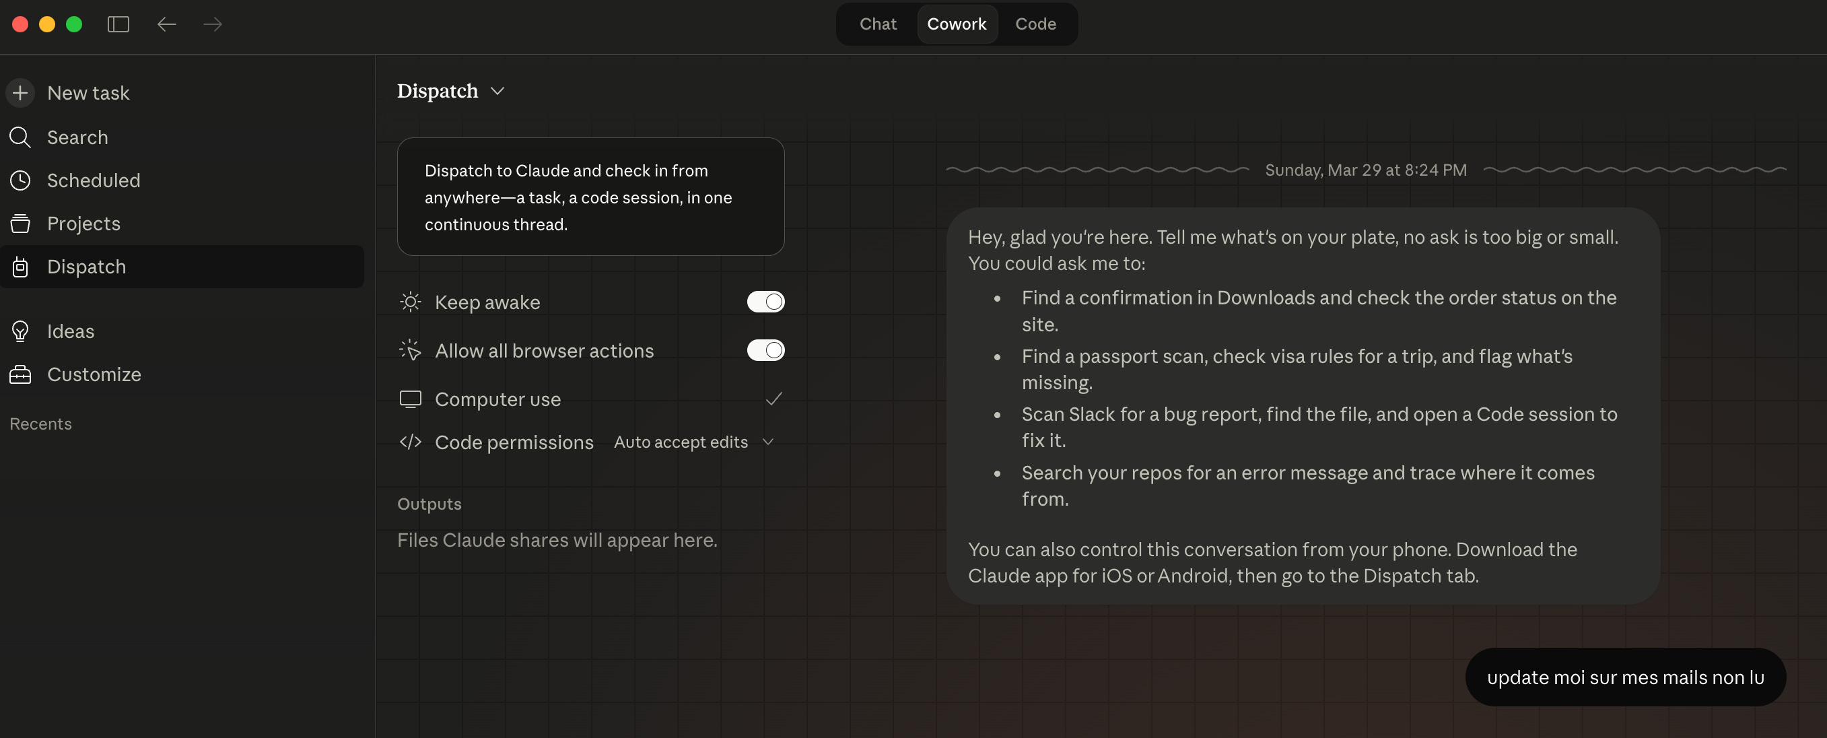Click the Dispatch device icon in sidebar
1827x738 pixels.
coord(21,267)
